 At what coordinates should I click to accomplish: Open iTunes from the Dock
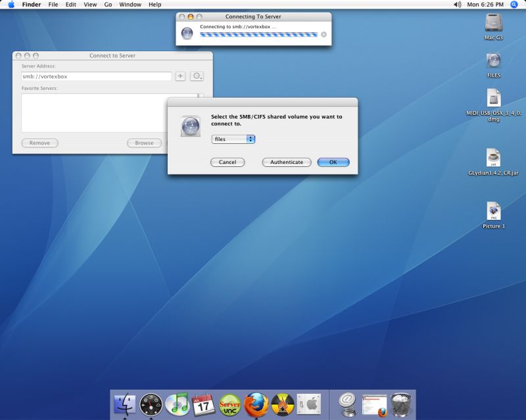[x=178, y=404]
